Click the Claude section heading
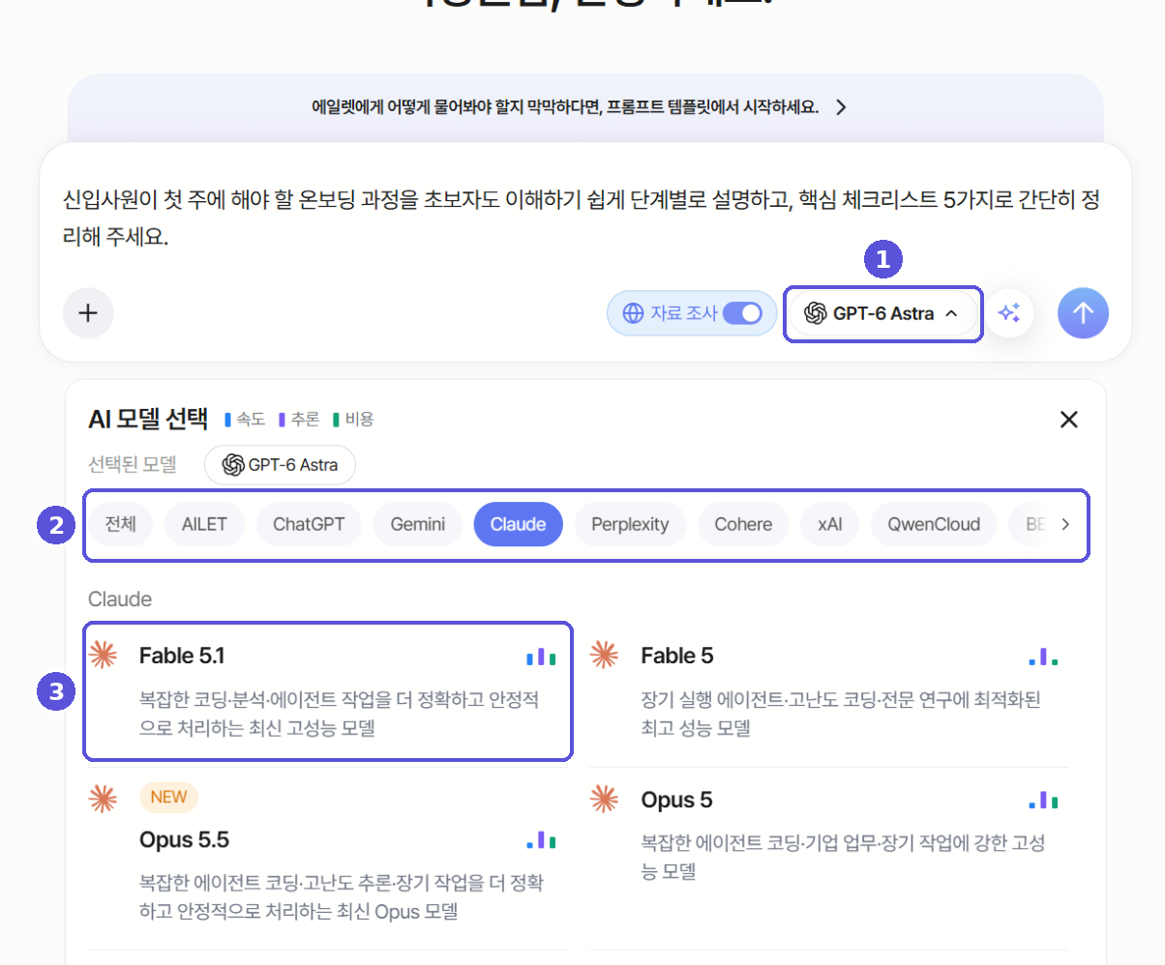The height and width of the screenshot is (965, 1165). 120,599
